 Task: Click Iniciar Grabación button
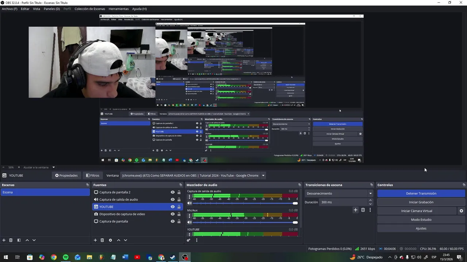421,202
